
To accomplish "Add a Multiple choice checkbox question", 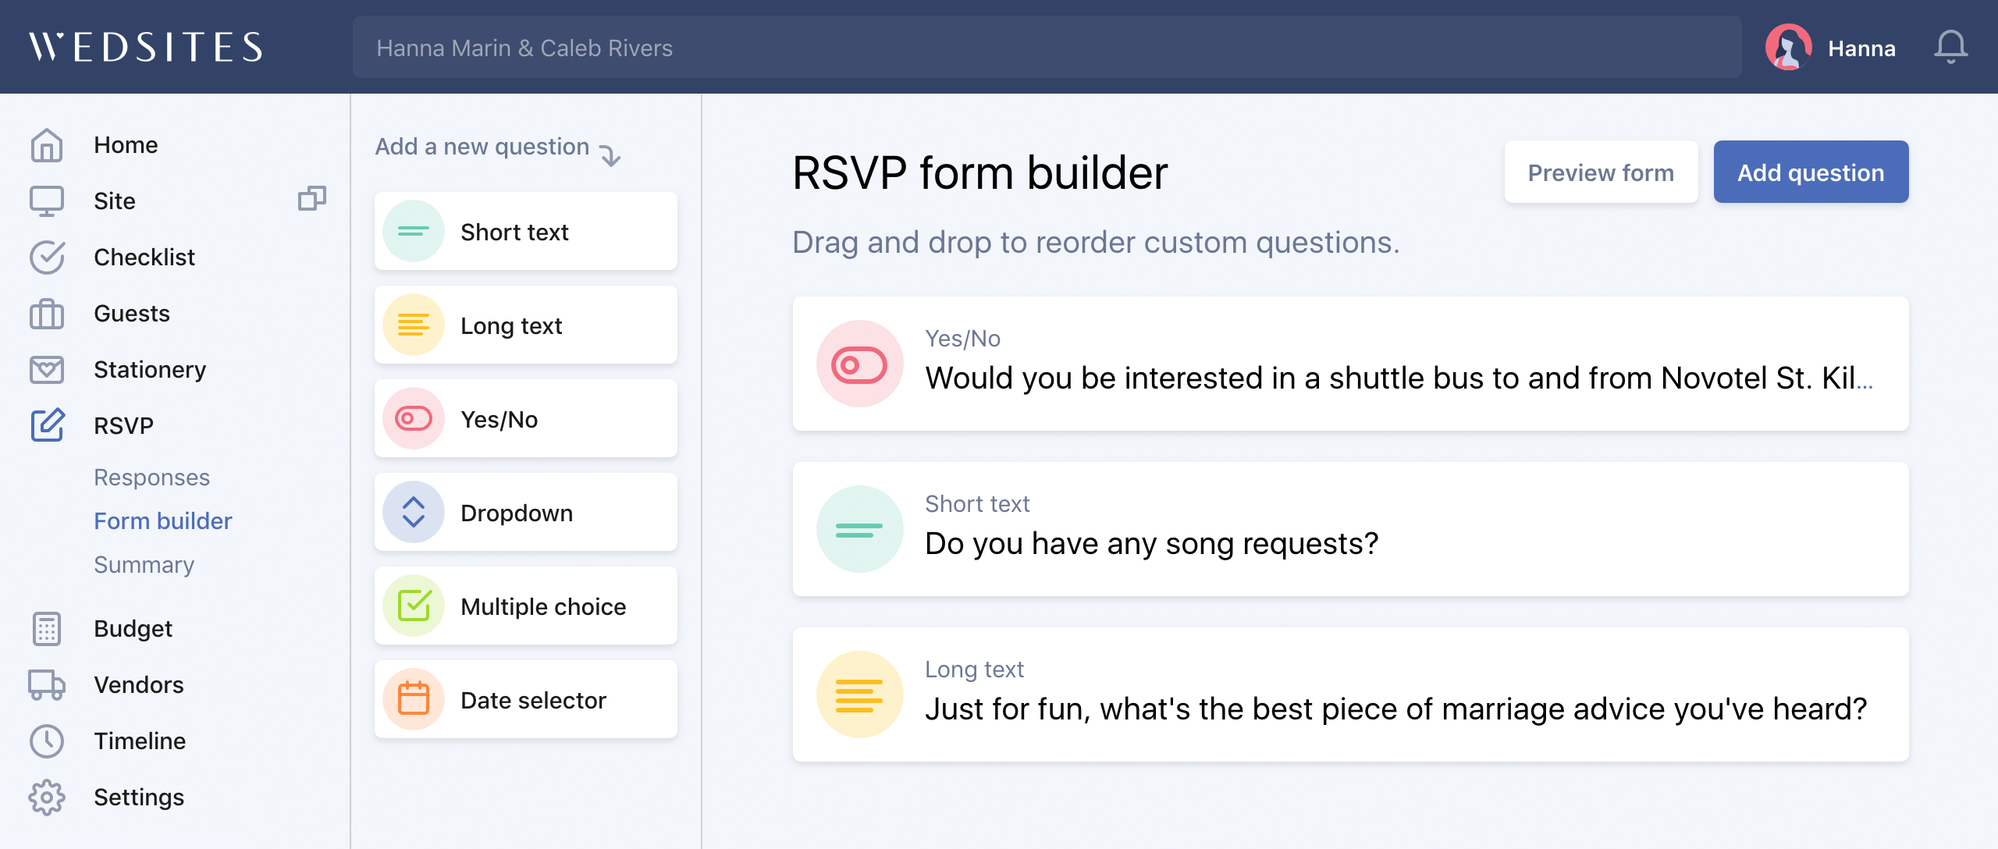I will click(x=526, y=606).
